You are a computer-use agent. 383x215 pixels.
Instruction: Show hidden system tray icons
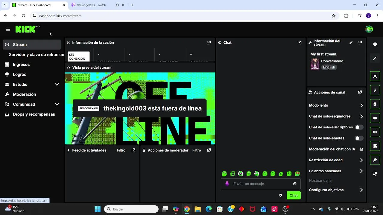(x=313, y=209)
